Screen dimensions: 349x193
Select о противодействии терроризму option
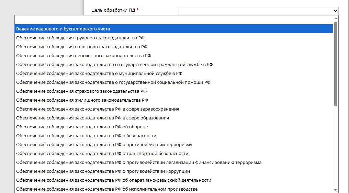point(104,145)
